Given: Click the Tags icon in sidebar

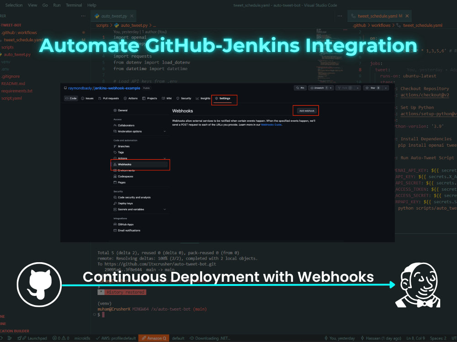Looking at the screenshot, I should pos(115,152).
